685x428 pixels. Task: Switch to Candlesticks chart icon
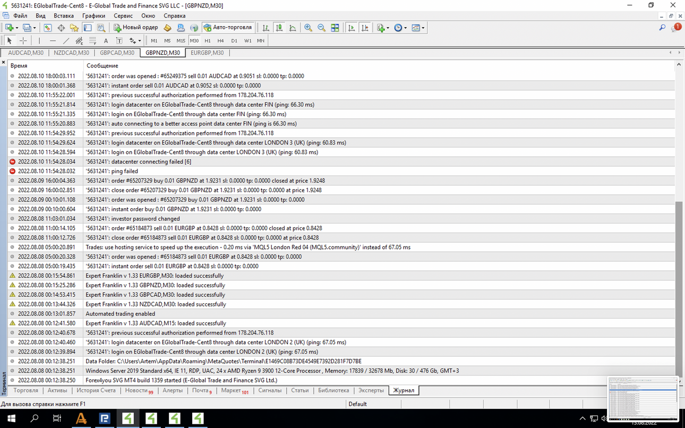point(279,28)
